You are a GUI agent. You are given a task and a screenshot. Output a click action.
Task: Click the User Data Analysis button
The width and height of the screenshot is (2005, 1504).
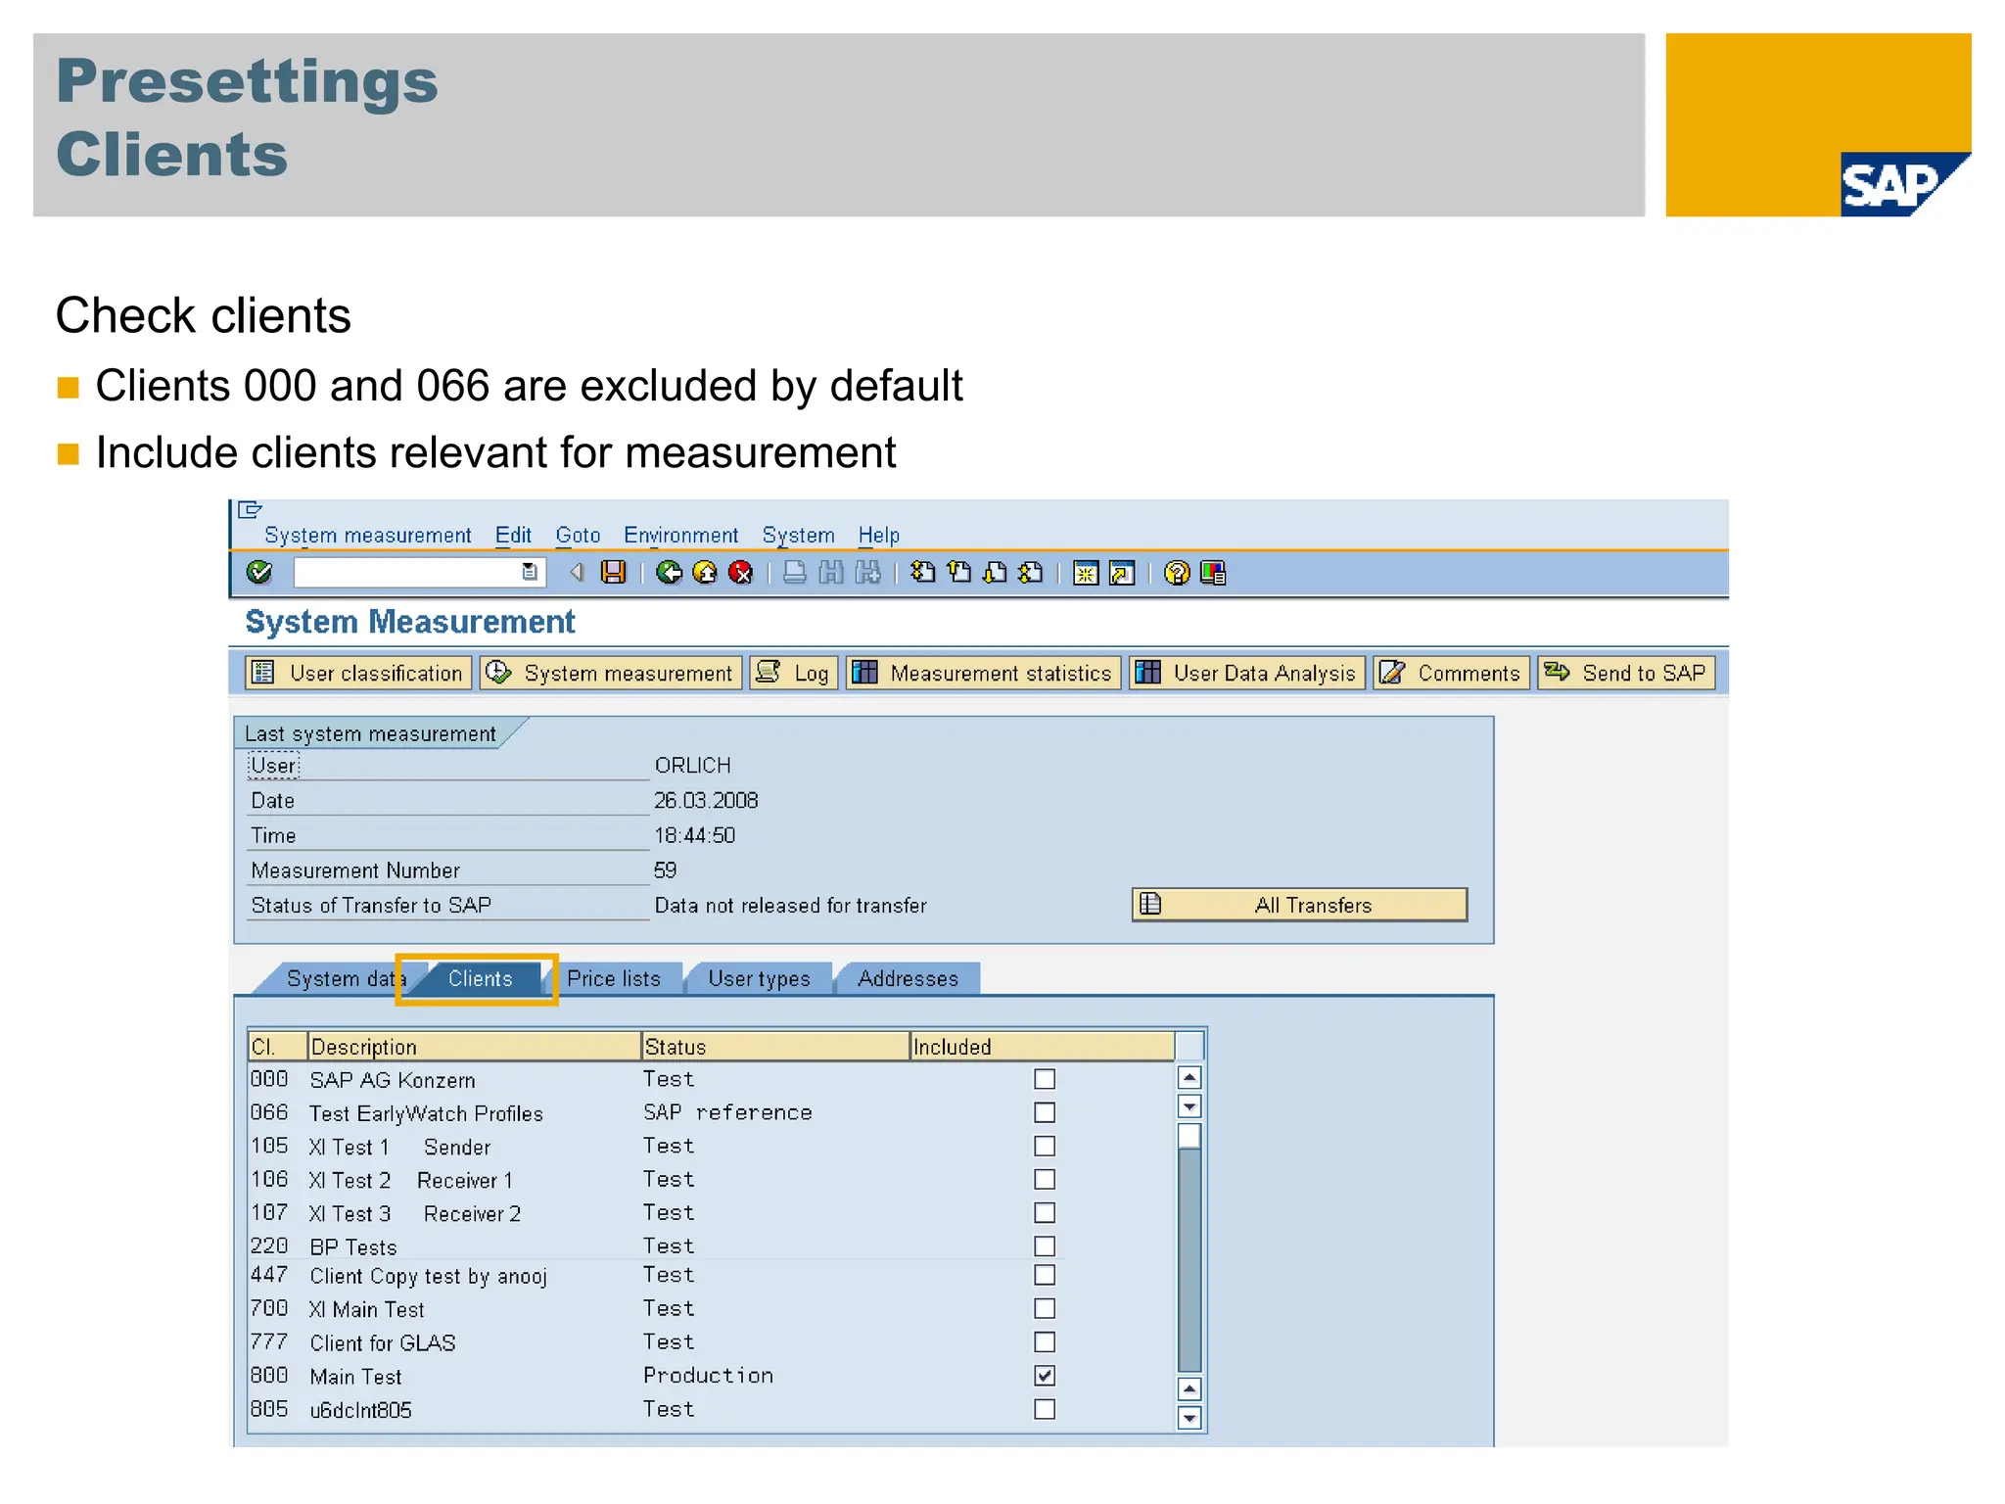[1247, 673]
